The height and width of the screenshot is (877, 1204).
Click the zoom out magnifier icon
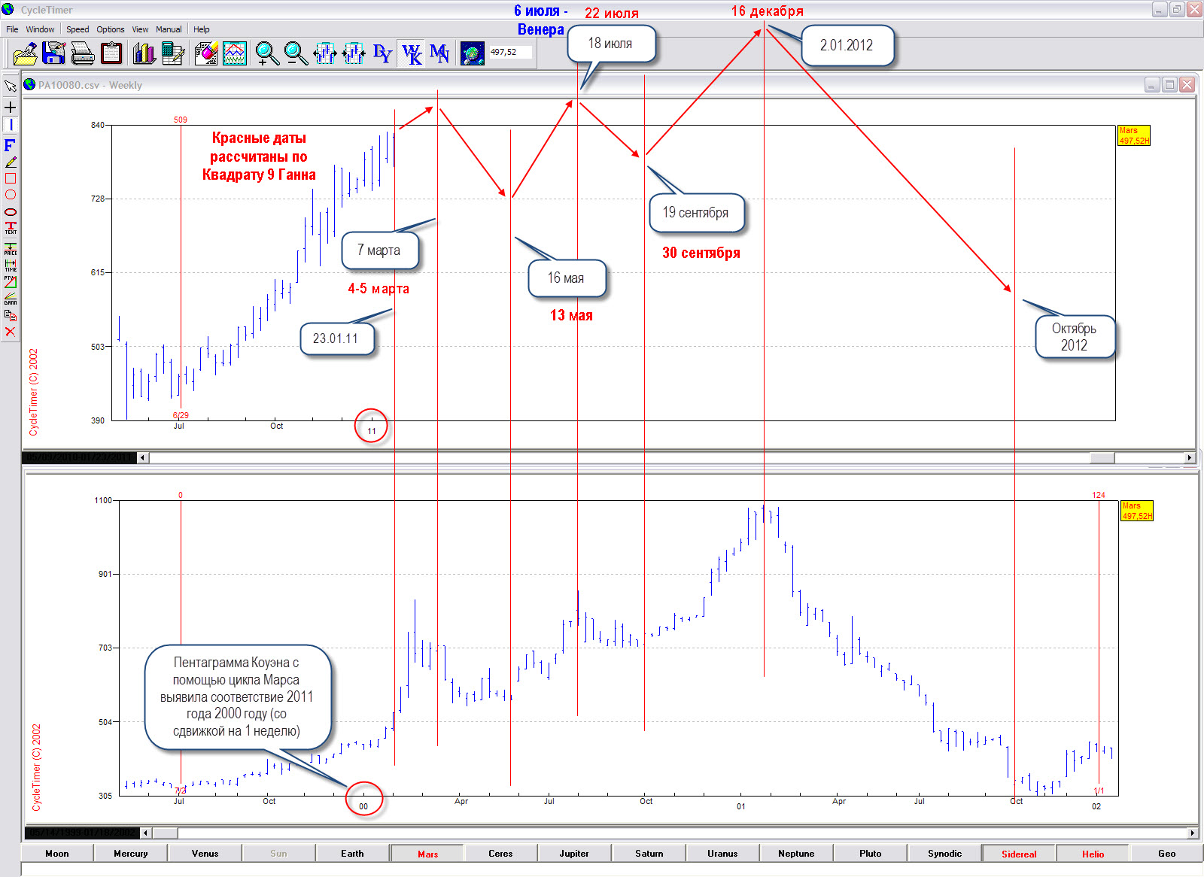coord(295,53)
